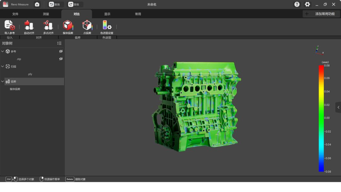Collapse the 扫描 tree node
The image size is (341, 192).
click(3, 66)
